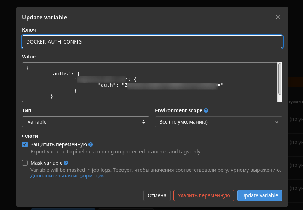Select the "Update variable" dialog title
Image resolution: width=303 pixels, height=210 pixels.
click(x=45, y=17)
